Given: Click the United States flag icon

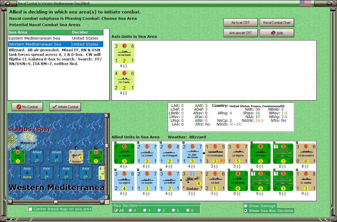Looking at the screenshot, I should [305, 3].
